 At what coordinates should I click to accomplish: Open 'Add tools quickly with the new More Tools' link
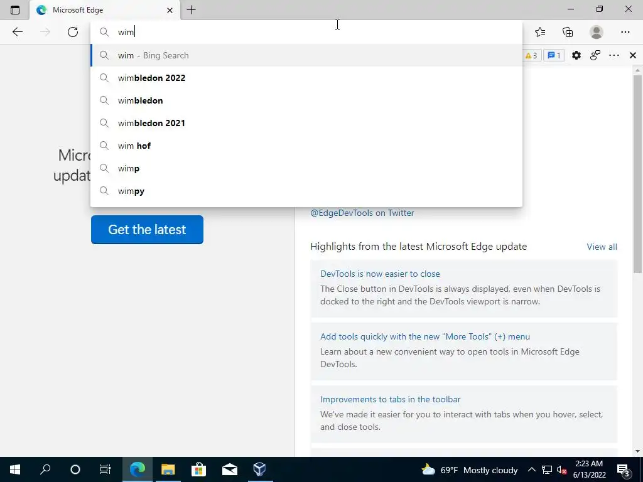click(x=425, y=336)
